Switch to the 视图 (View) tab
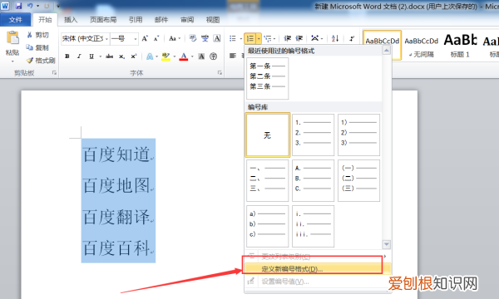This screenshot has height=299, width=499. coord(213,20)
